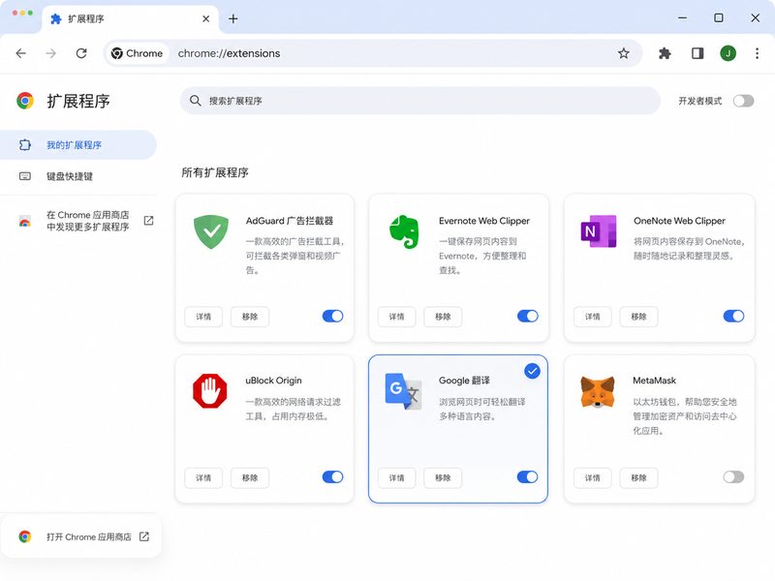Open 详情 for uBlock Origin

pyautogui.click(x=203, y=477)
